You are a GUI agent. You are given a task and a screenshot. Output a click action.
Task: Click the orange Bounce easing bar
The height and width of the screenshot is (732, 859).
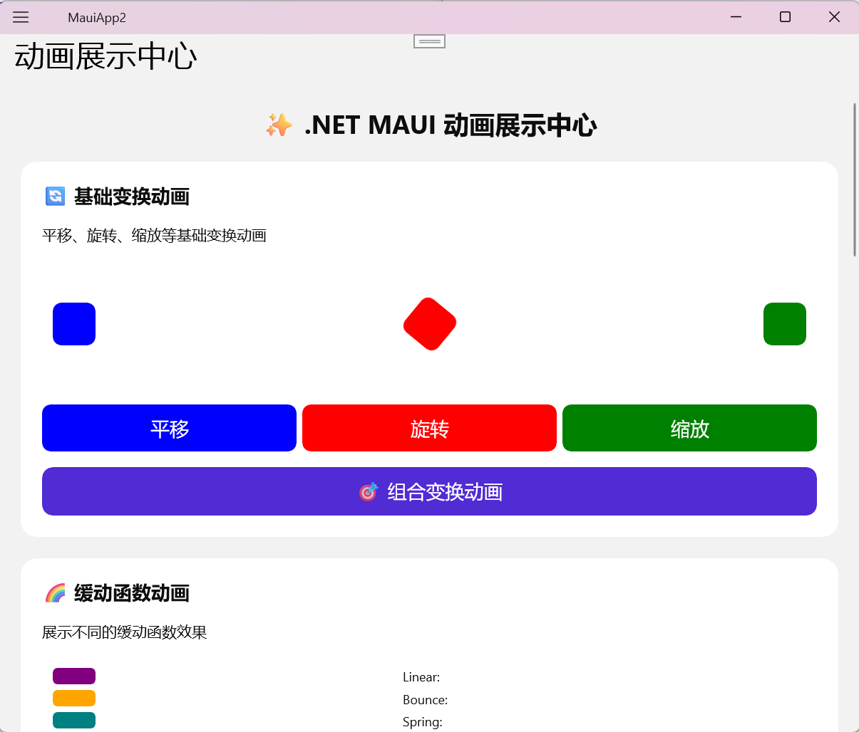74,698
